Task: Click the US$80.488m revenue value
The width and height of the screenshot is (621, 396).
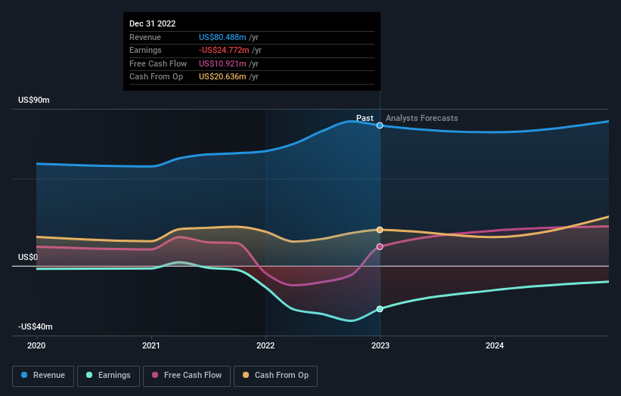Action: 222,37
